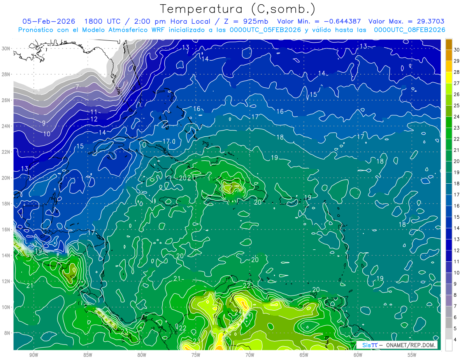Screen dimensions: 467x360
Task: Click the longitude axis label "70W"
Action: pos(250,355)
